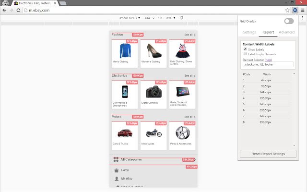Screen dimensions: 307x192
Task: Click the Width column header
Action: pos(267,74)
